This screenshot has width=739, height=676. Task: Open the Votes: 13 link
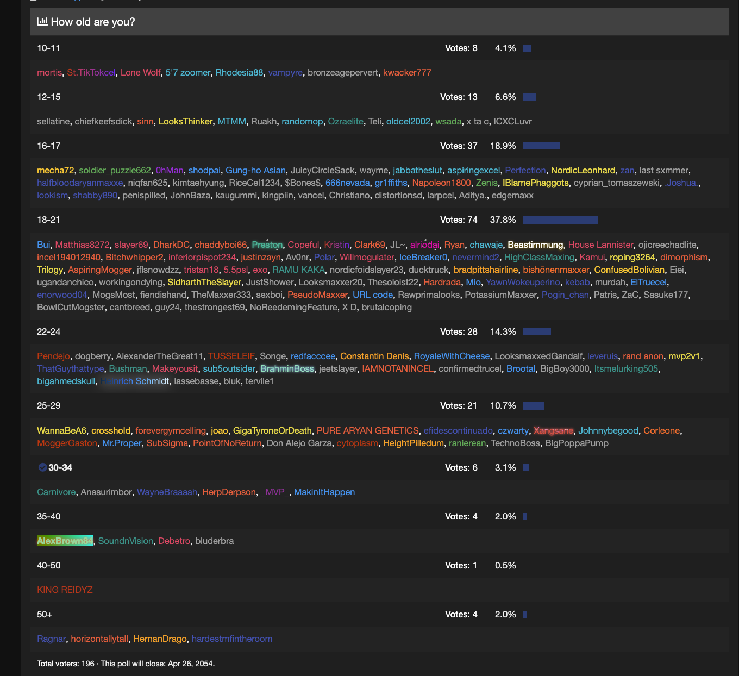[459, 97]
